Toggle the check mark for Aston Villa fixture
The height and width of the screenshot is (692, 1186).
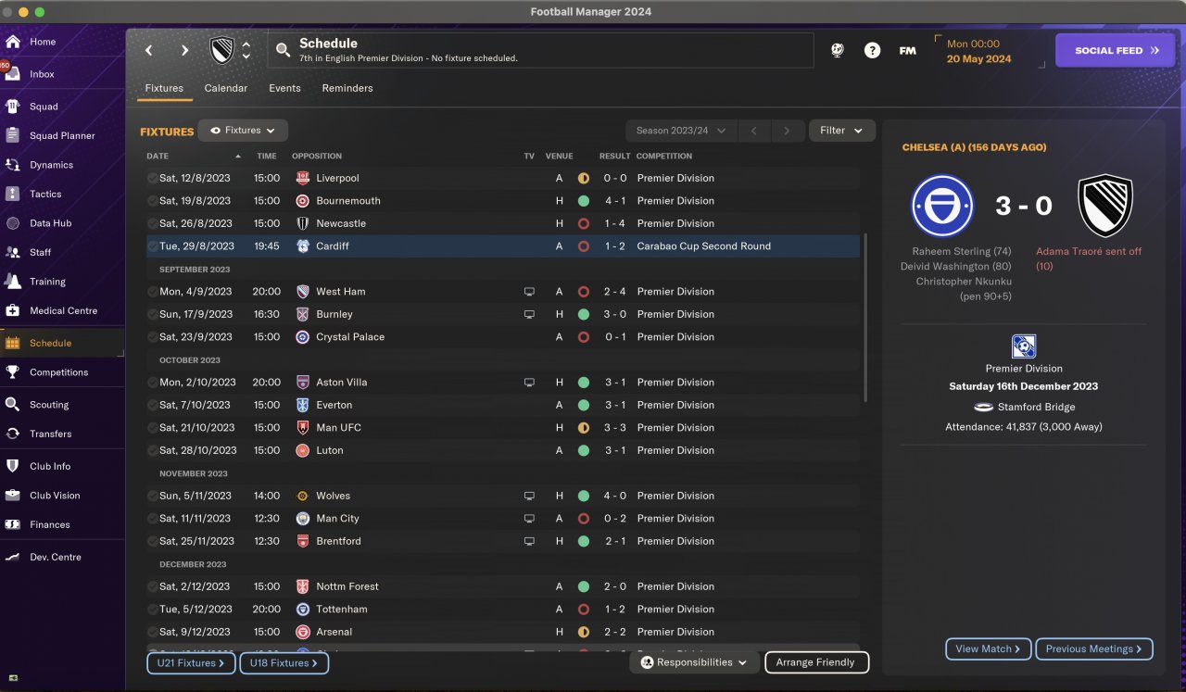152,383
